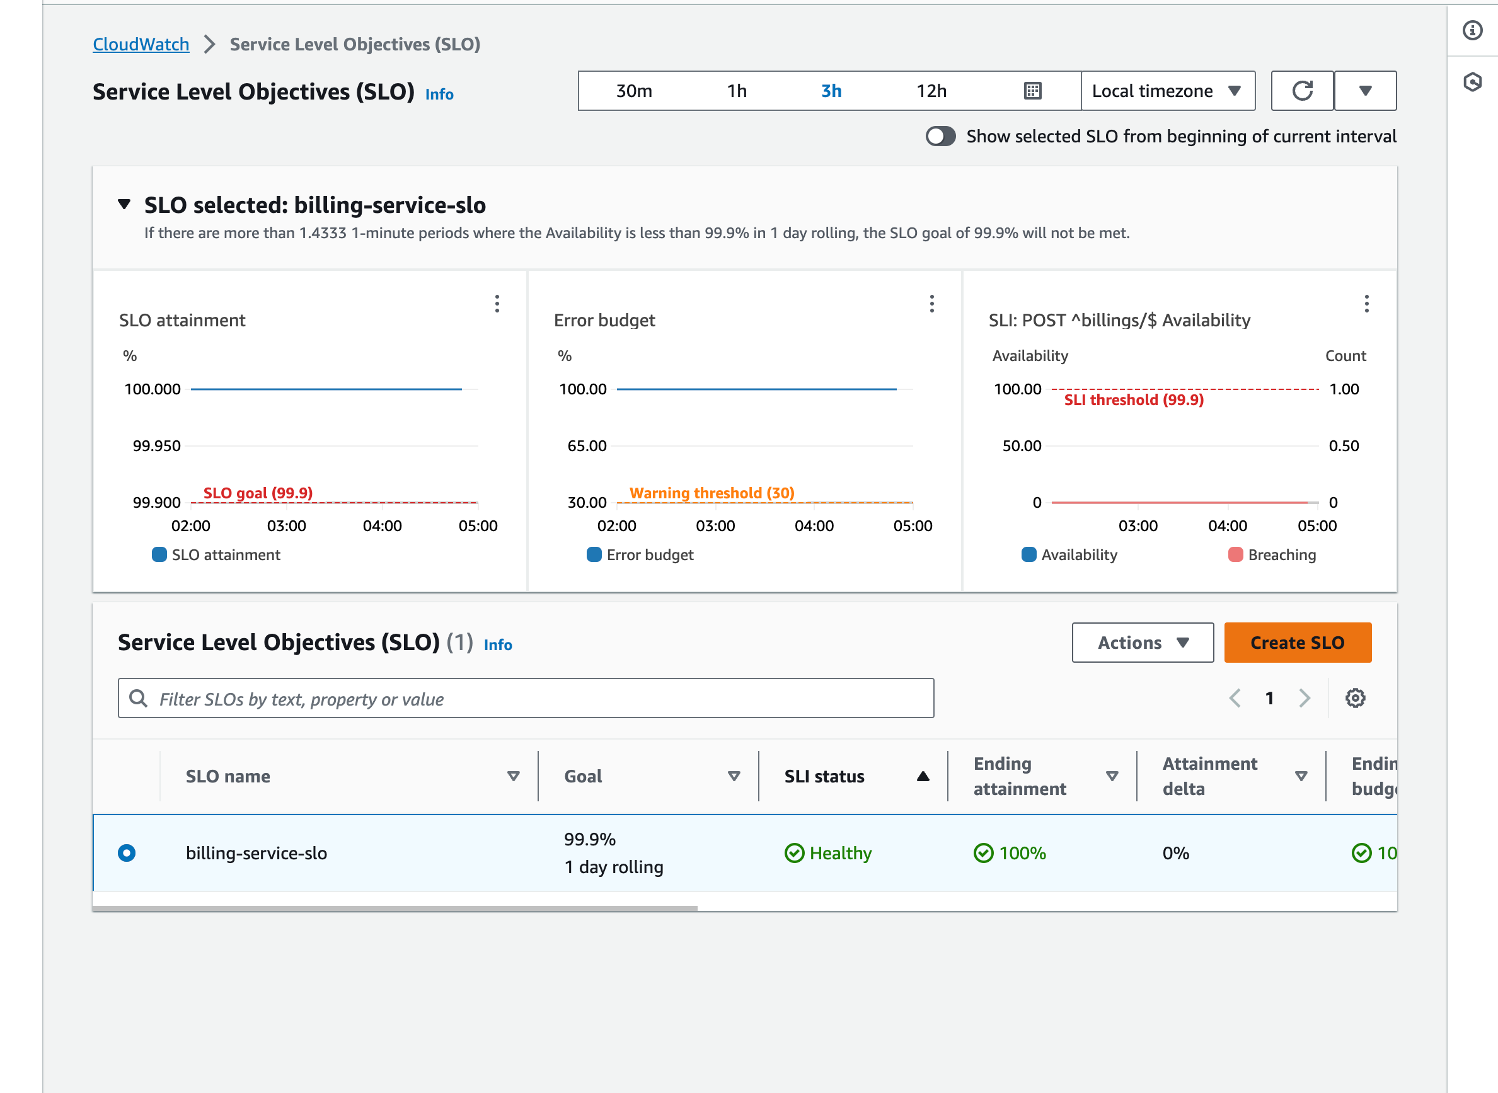Go to next page of SLOs
This screenshot has height=1093, width=1498.
coord(1305,698)
